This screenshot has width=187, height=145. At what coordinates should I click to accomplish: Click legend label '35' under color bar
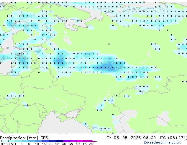click(71, 144)
